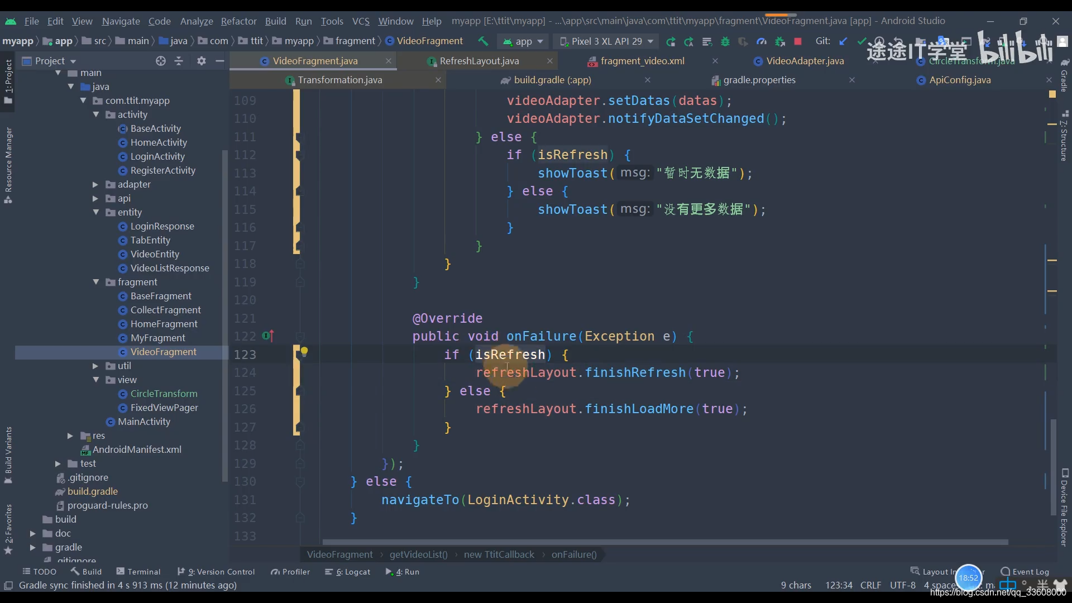Screen dimensions: 1072x603
Task: Select AndroidManifest.xml in the project tree
Action: click(136, 449)
